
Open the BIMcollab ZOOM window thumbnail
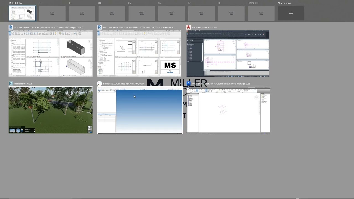(x=140, y=110)
